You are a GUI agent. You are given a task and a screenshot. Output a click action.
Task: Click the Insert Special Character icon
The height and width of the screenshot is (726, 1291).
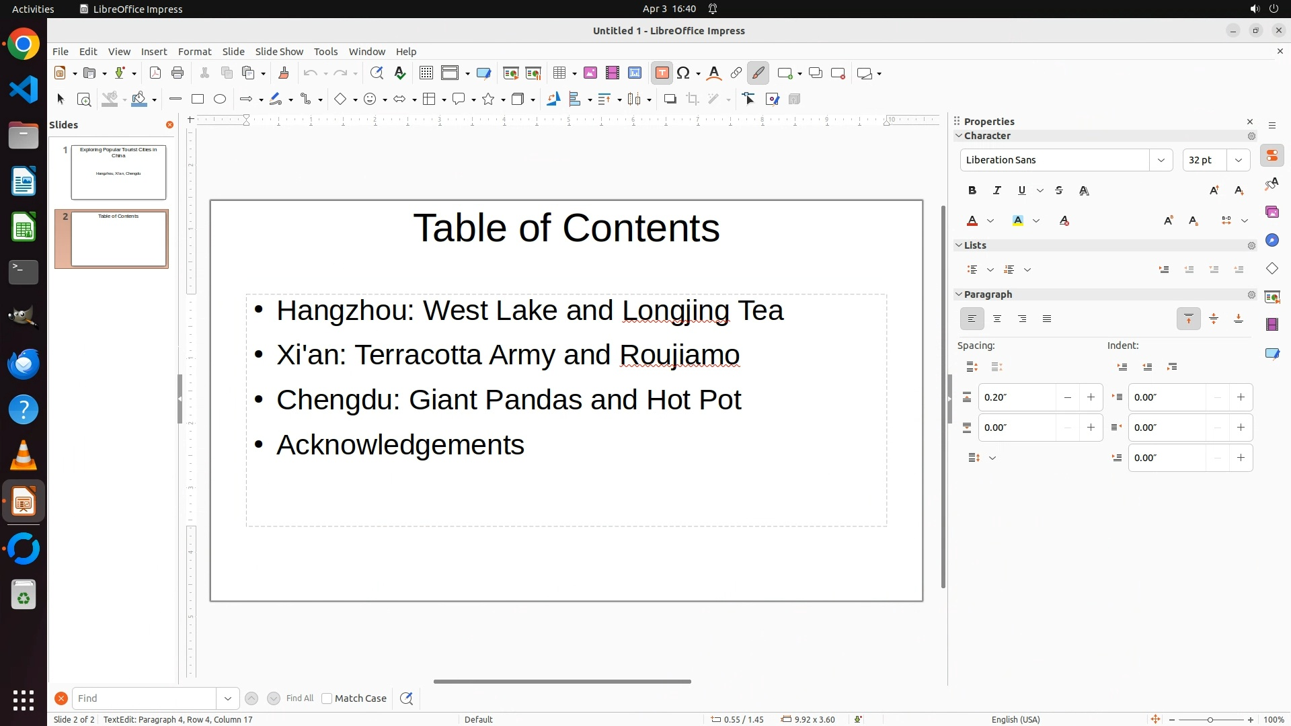(684, 73)
